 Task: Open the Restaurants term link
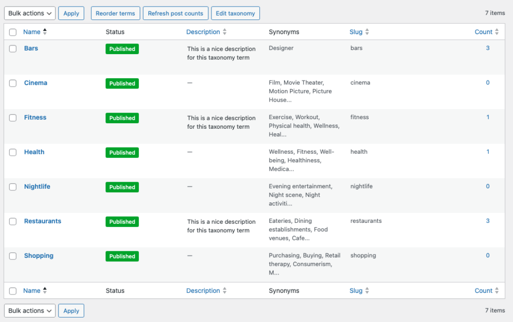coord(43,221)
